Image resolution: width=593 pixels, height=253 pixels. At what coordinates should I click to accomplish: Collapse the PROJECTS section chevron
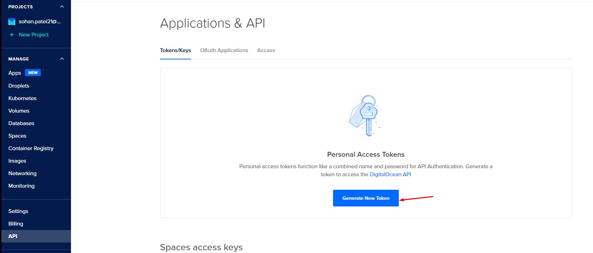click(x=62, y=7)
